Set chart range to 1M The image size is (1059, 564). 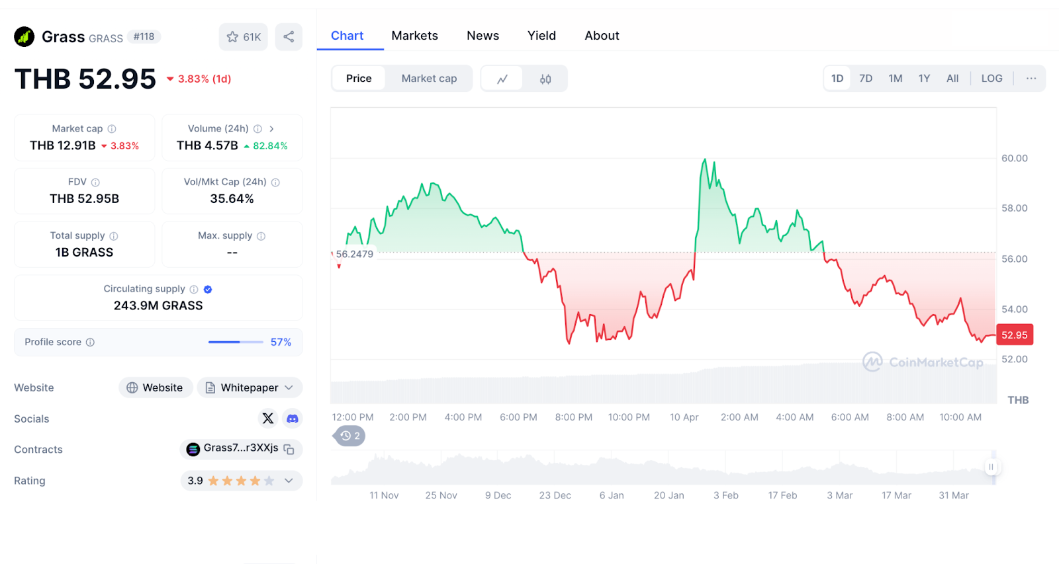tap(896, 79)
